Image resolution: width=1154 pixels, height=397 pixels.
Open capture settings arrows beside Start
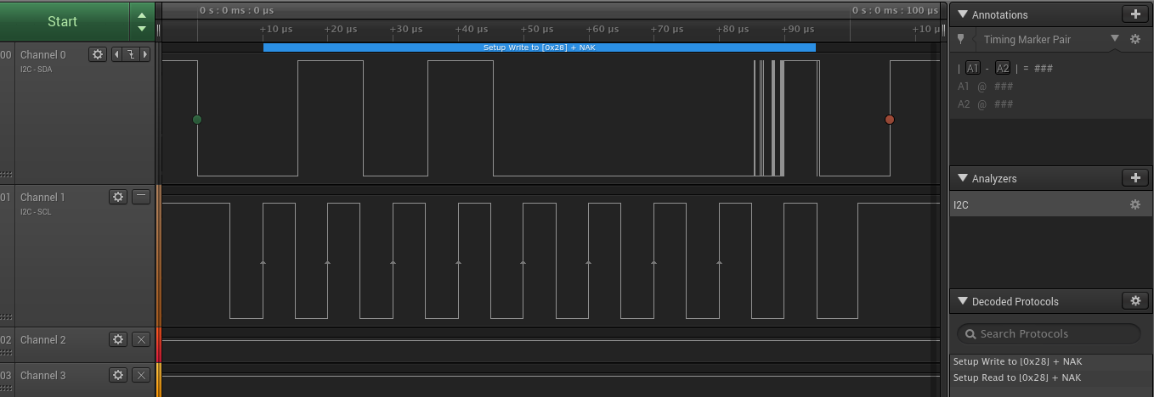click(x=142, y=21)
